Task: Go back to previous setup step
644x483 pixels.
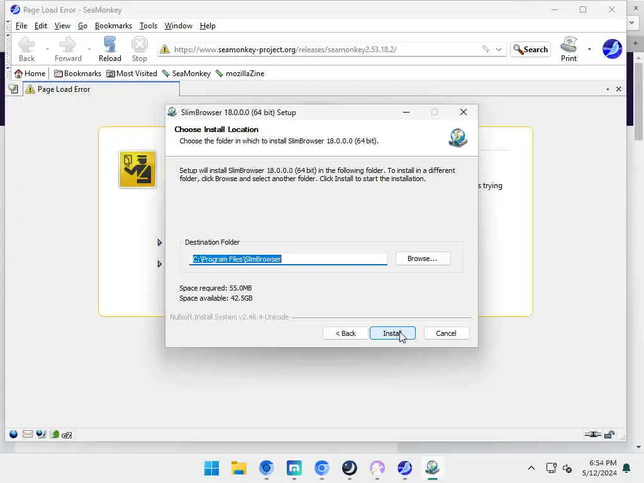Action: [x=345, y=333]
